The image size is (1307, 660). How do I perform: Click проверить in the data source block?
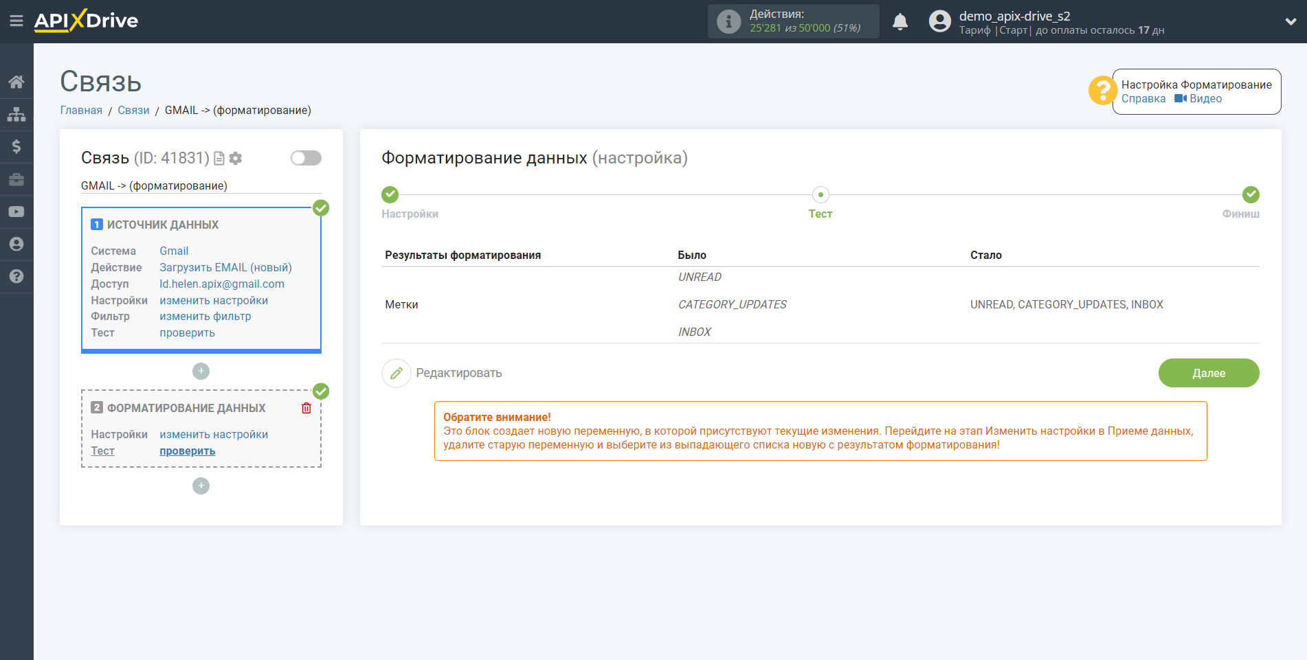(x=187, y=332)
